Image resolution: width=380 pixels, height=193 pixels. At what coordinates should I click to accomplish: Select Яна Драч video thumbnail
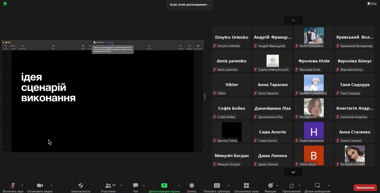pyautogui.click(x=313, y=108)
